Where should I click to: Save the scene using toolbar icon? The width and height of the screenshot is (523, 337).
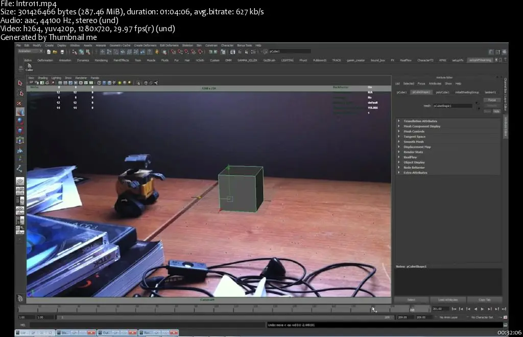(x=62, y=52)
